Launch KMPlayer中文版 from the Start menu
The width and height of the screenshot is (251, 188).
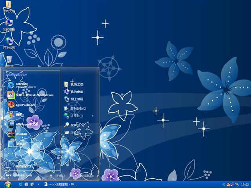coord(23,124)
